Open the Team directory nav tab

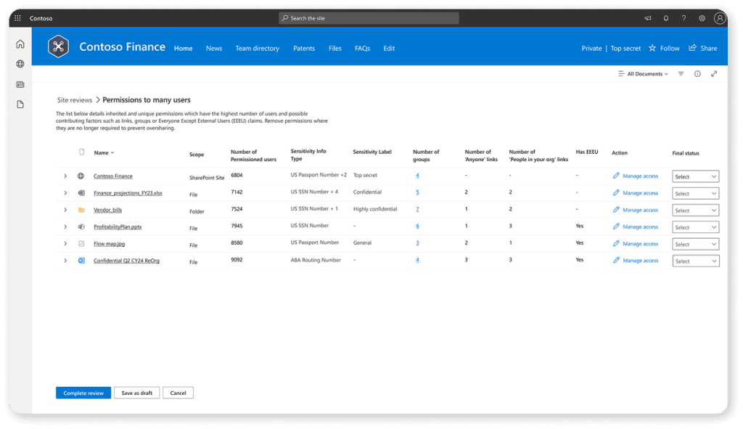tap(258, 49)
